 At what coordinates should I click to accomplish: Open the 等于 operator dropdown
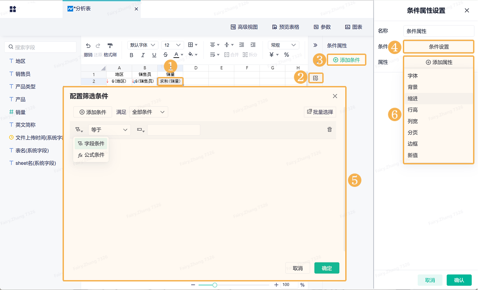(x=109, y=130)
